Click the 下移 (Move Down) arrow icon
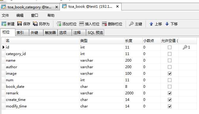 click(x=167, y=24)
